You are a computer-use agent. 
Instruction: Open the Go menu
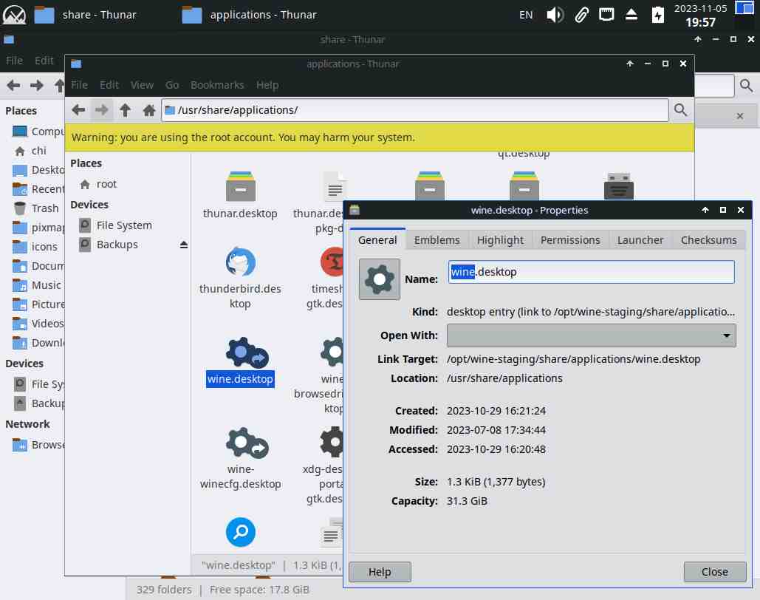click(172, 85)
